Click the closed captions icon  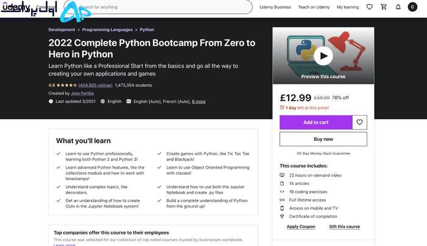click(x=129, y=102)
